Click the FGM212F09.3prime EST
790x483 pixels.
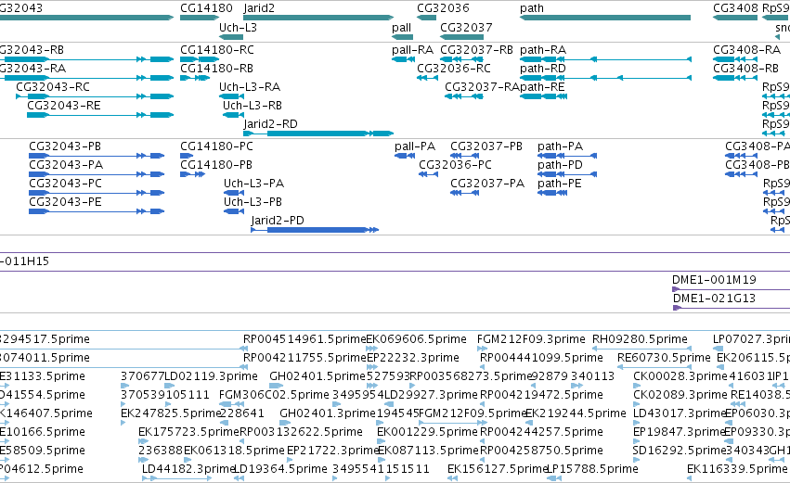531,339
